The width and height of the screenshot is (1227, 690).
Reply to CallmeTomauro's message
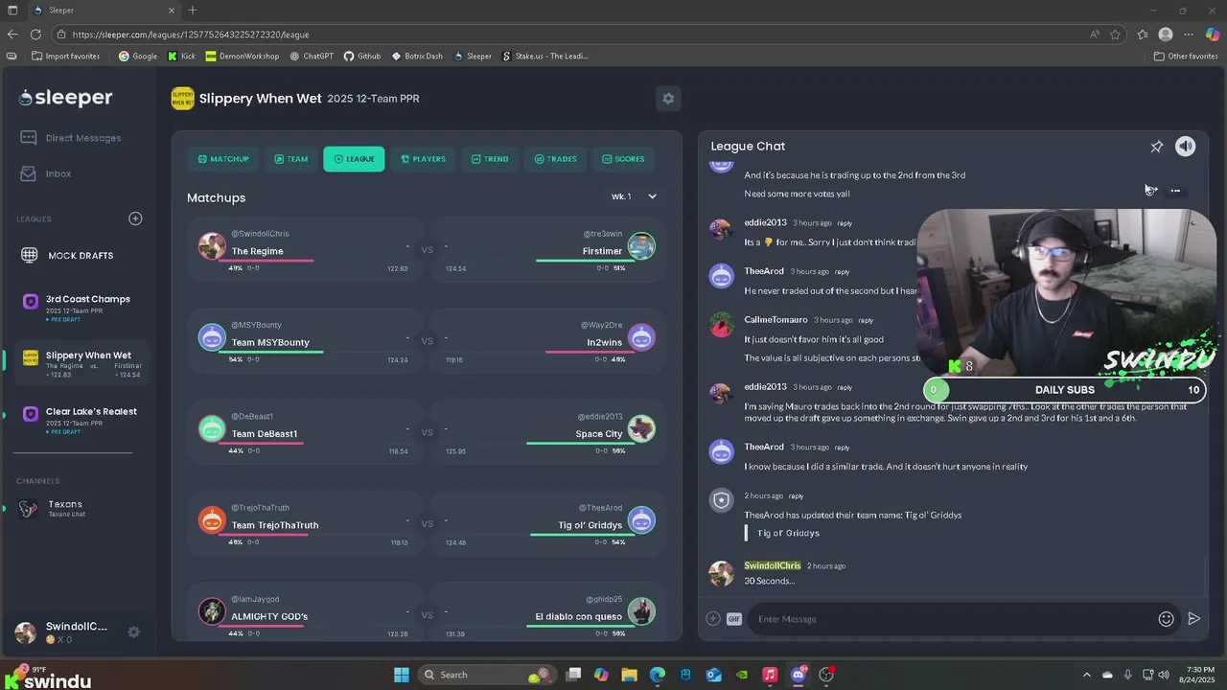click(866, 320)
